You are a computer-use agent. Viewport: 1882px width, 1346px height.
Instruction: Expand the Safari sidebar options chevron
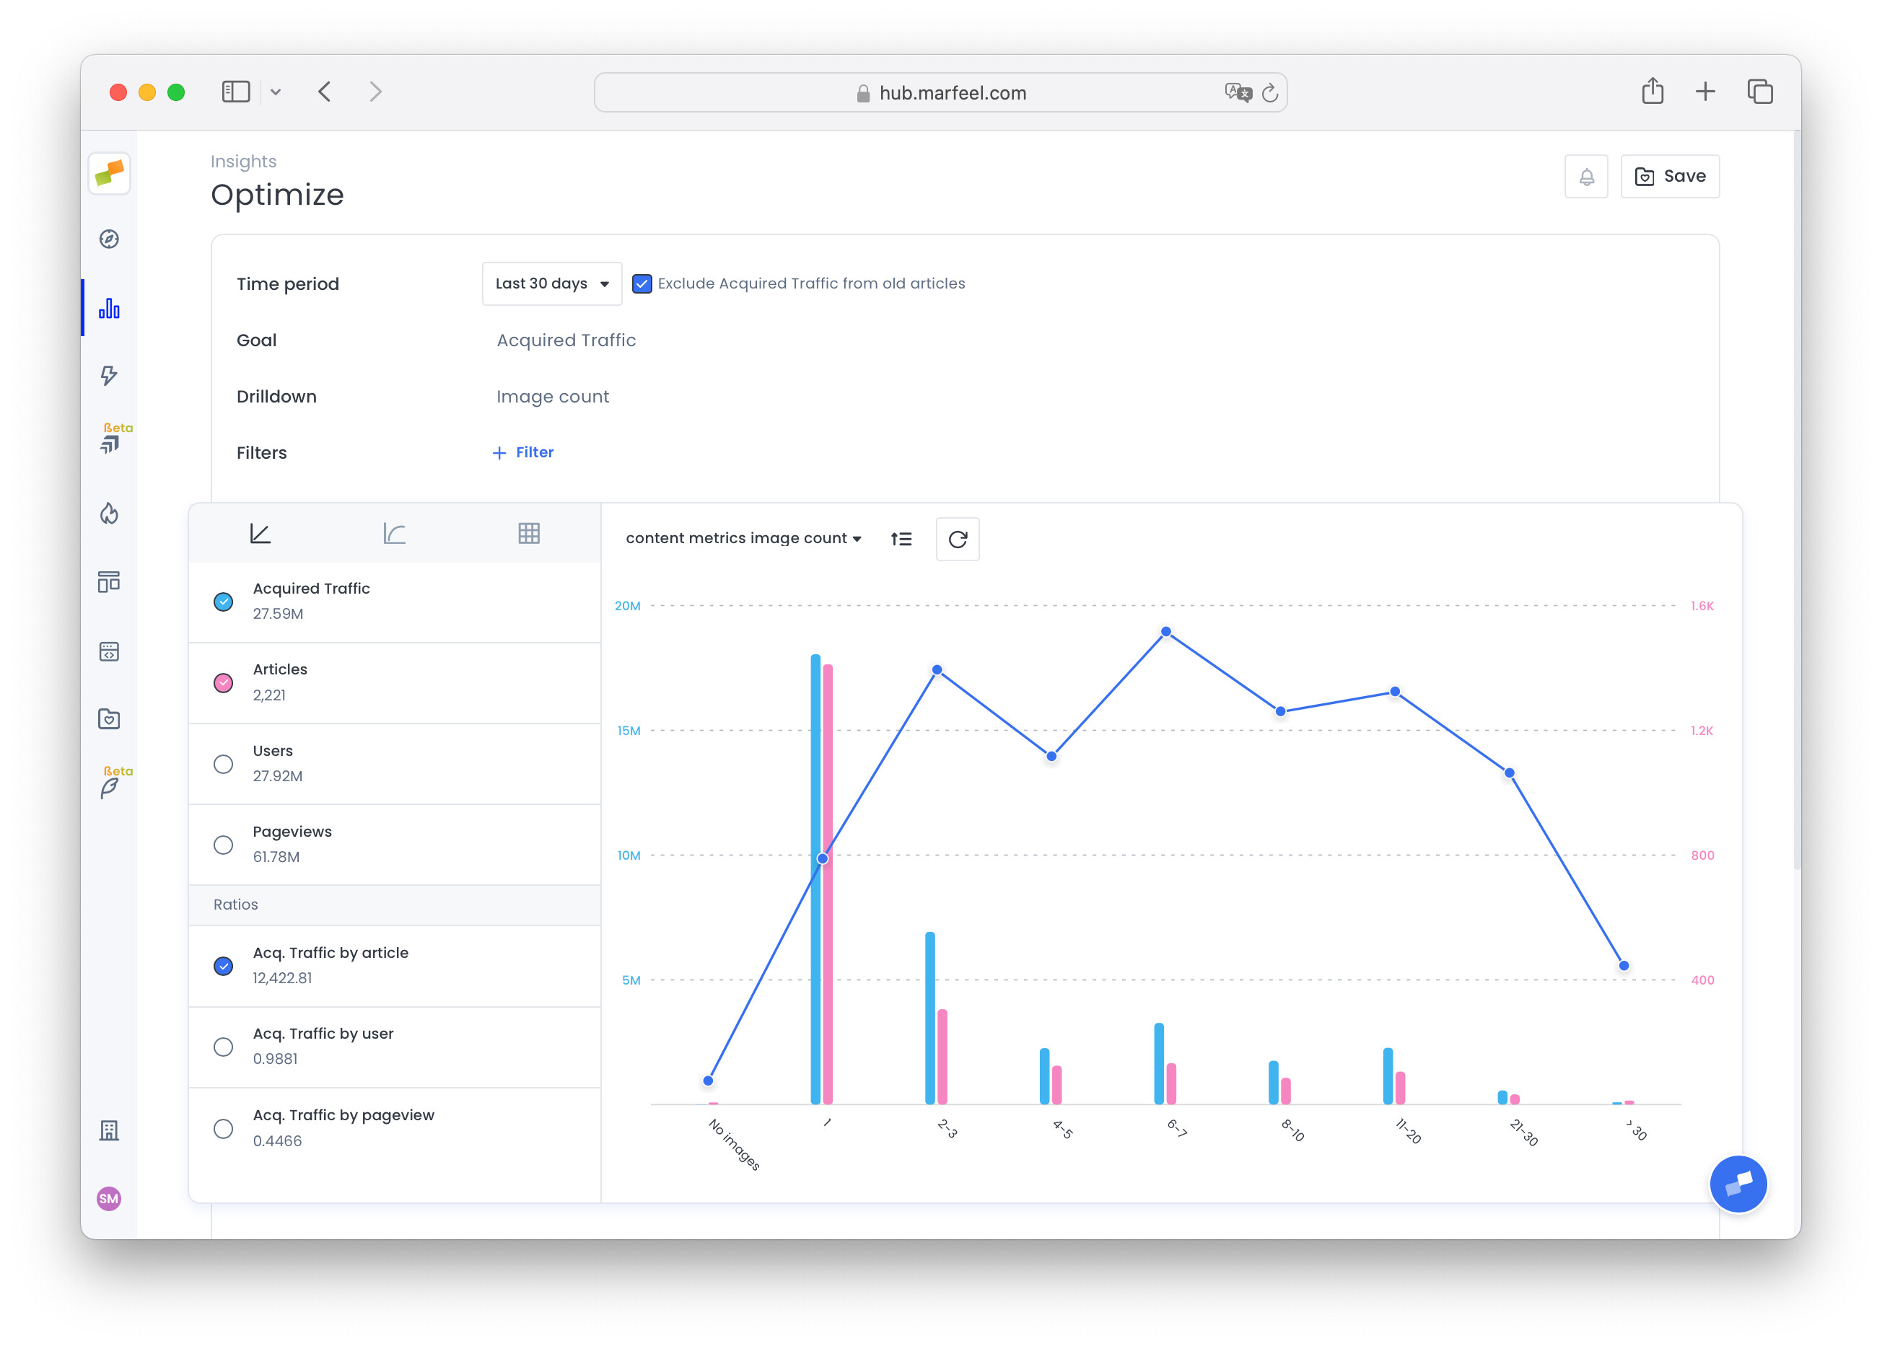pos(276,92)
